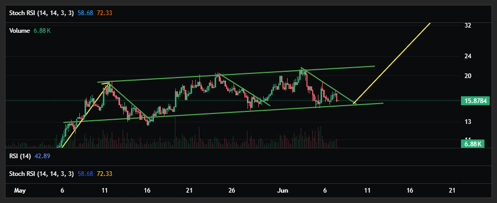Viewport: 497px width, 203px height.
Task: Select the upper green channel trend line
Action: click(x=236, y=74)
